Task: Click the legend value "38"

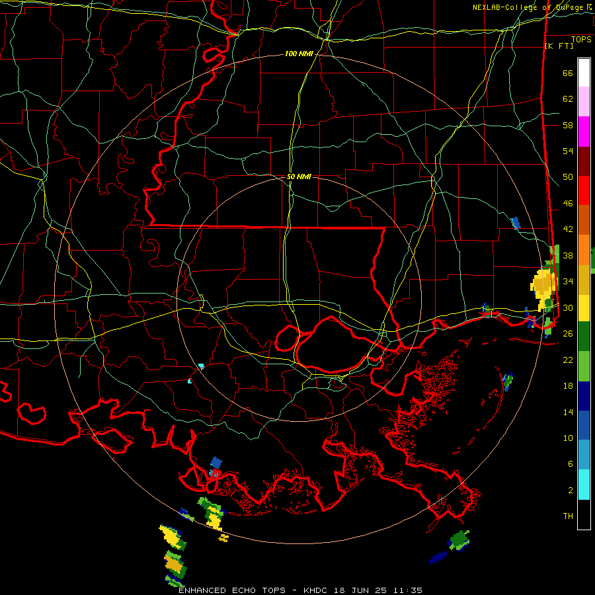Action: (568, 255)
